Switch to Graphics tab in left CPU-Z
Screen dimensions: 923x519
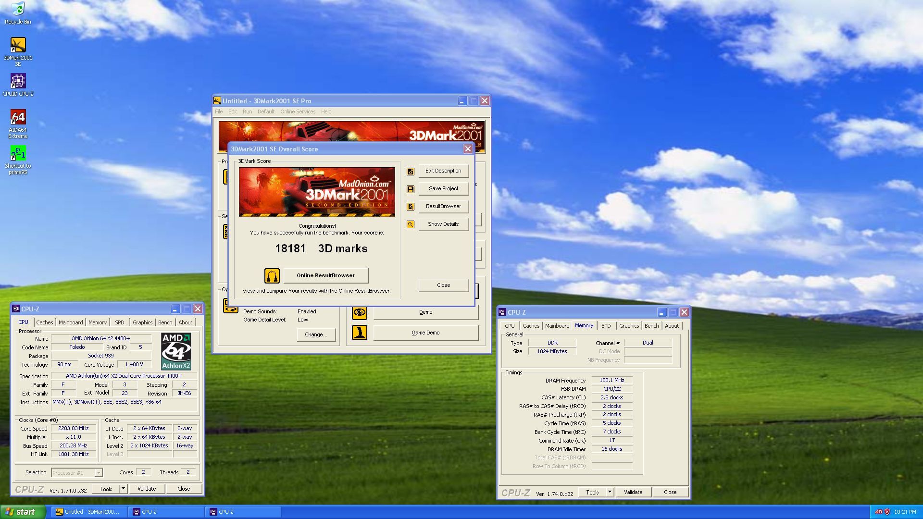point(142,322)
